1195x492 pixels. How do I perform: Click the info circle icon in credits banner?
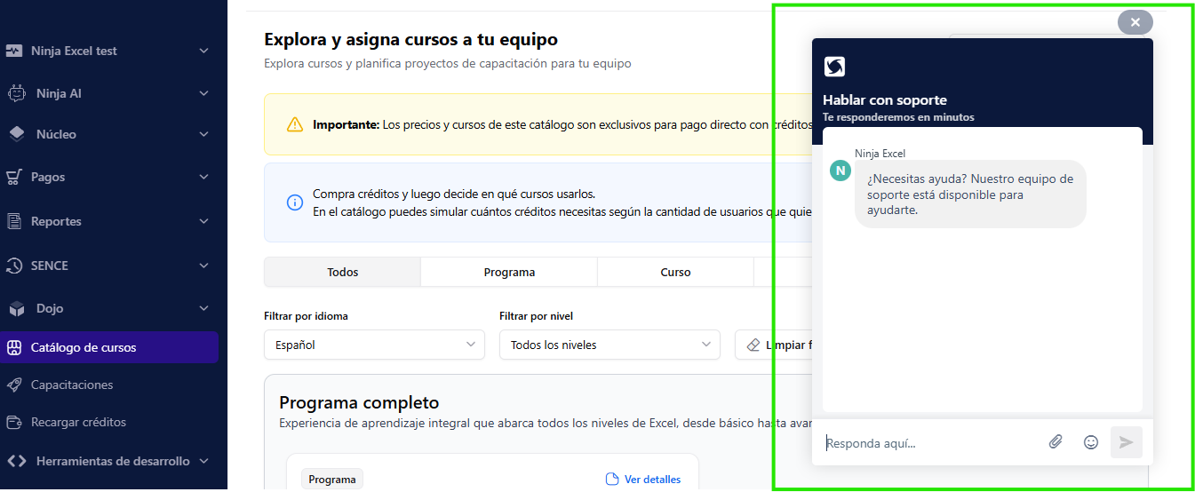click(x=294, y=202)
